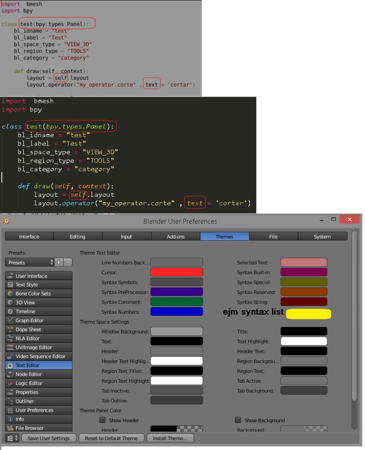Open the Properties editor theme settings
The width and height of the screenshot is (365, 450).
[38, 392]
